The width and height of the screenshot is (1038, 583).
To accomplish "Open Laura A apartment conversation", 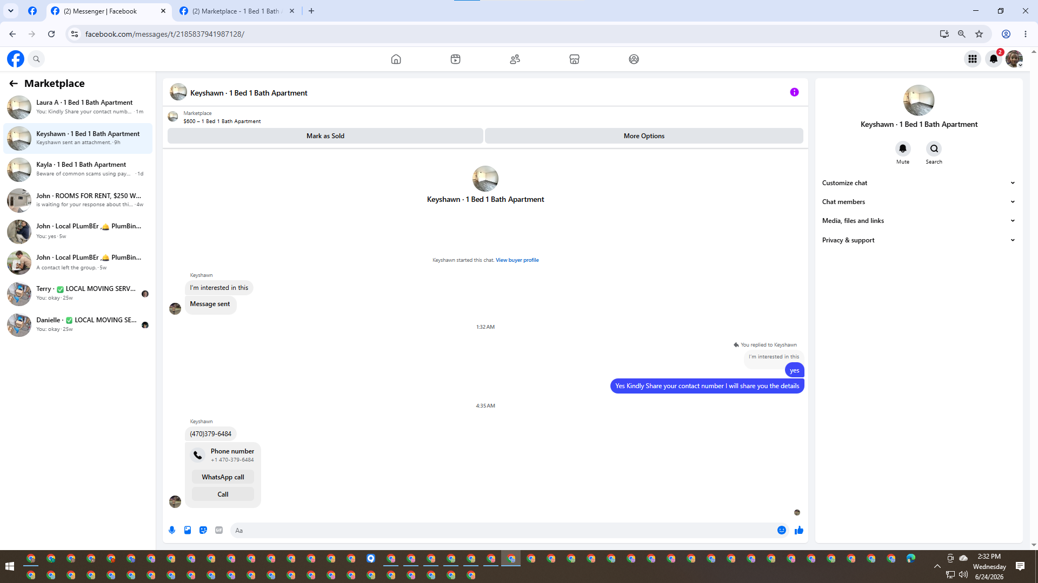I will [x=78, y=107].
